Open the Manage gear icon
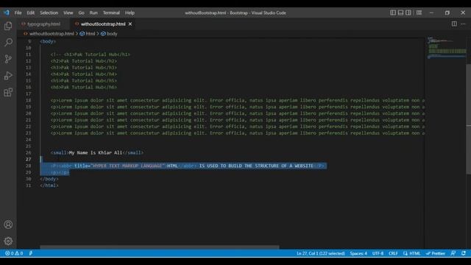This screenshot has height=265, width=471. [x=8, y=241]
